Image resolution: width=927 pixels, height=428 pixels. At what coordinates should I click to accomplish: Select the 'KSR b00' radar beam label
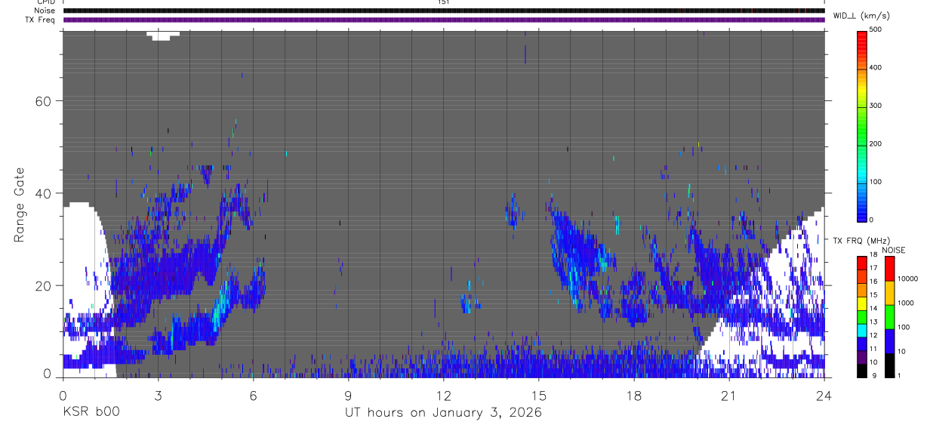pos(90,413)
